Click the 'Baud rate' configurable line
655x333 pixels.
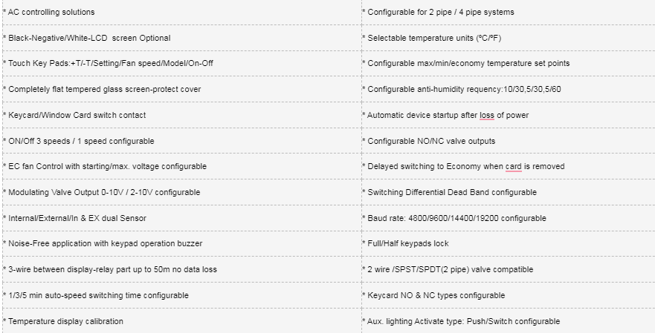[x=456, y=218]
